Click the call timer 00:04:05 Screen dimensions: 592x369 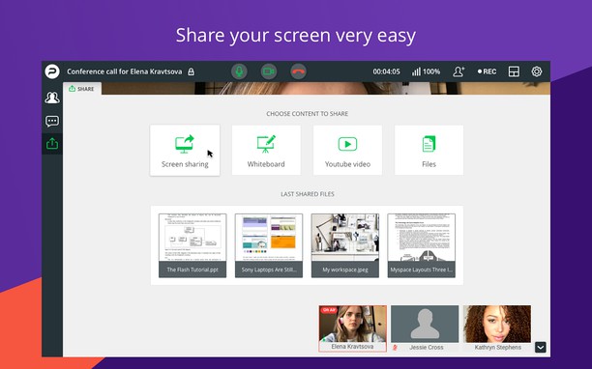tap(386, 71)
